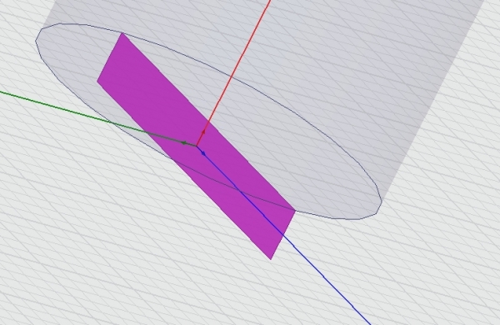The image size is (500, 325).
Task: Click the top corner of magenta rectangle
Action: pyautogui.click(x=122, y=33)
